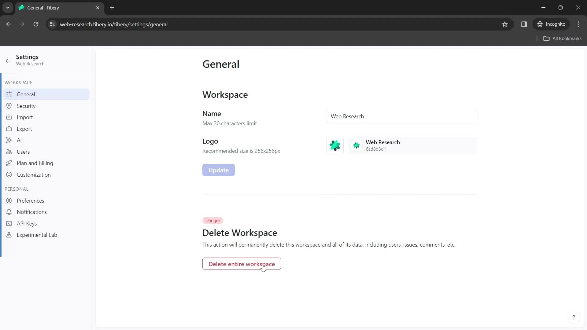Click the browser address bar URL
This screenshot has height=330, width=587.
[114, 24]
